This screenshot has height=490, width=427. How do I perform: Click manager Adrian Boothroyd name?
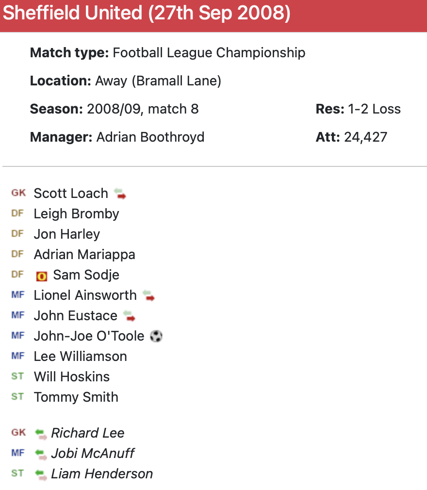point(150,137)
